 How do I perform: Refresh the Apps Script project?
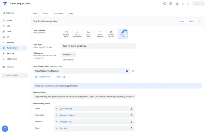coord(133,71)
